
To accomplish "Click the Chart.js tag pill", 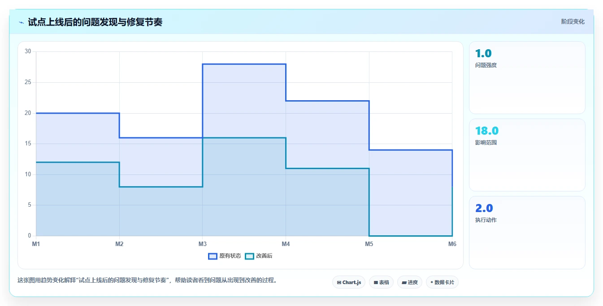I will pyautogui.click(x=349, y=282).
